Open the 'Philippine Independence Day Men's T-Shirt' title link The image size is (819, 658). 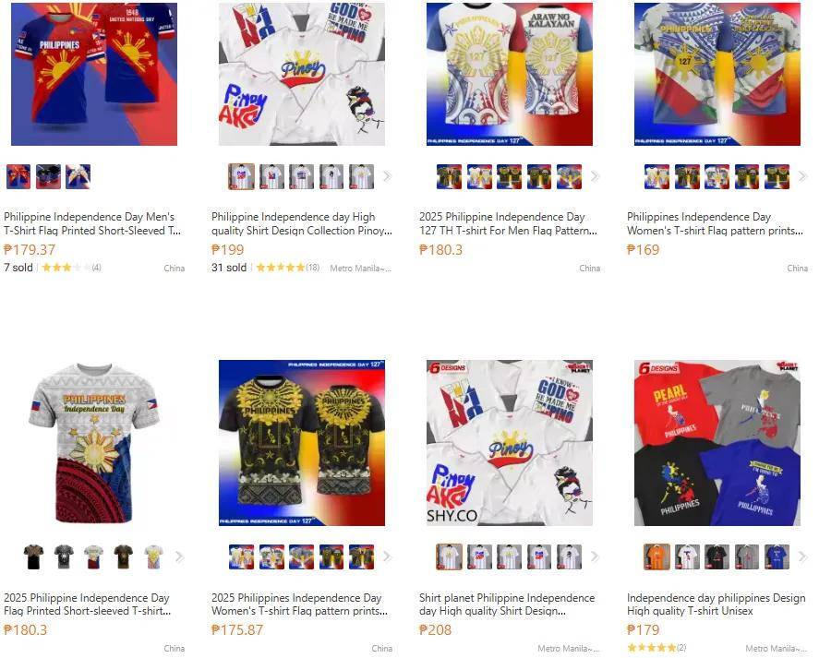[x=92, y=223]
